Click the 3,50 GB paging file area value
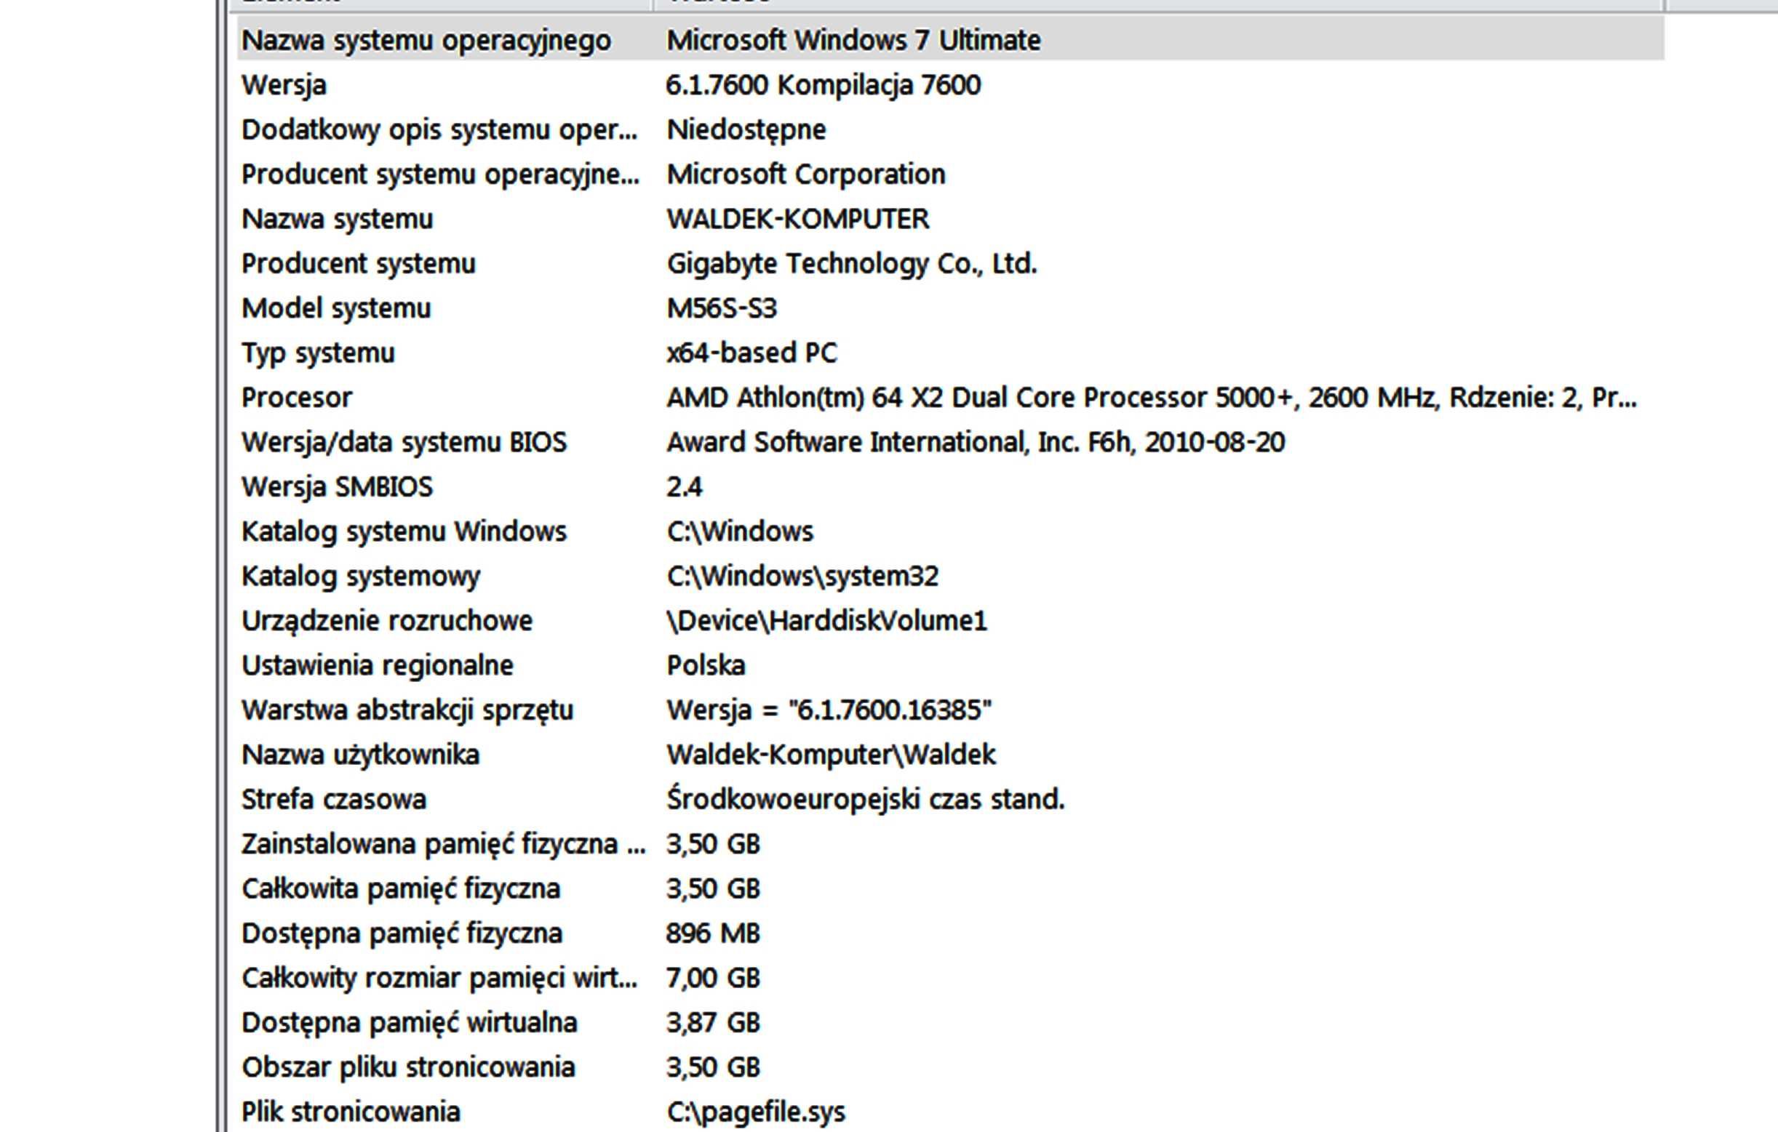This screenshot has height=1132, width=1778. [x=712, y=1068]
